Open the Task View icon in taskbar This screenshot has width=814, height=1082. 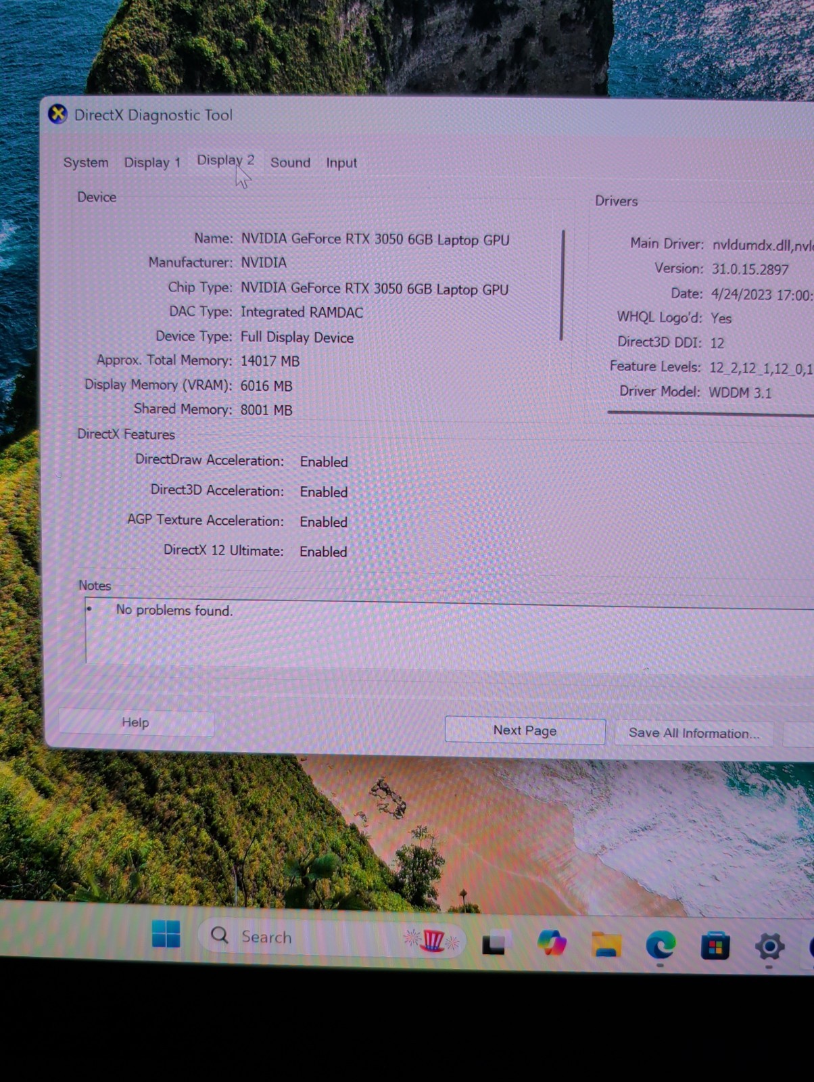point(494,943)
